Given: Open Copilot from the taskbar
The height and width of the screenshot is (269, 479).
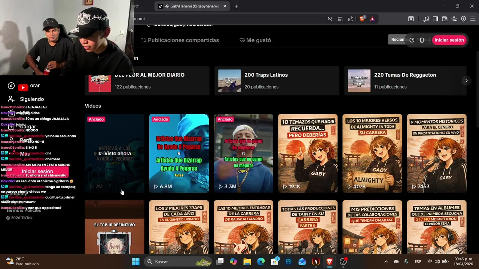Looking at the screenshot, I should pyautogui.click(x=234, y=262).
